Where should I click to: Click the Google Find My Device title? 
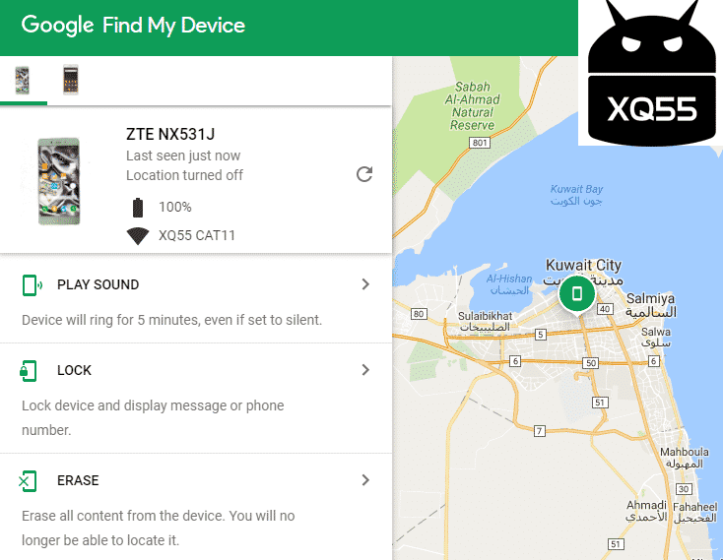click(133, 25)
